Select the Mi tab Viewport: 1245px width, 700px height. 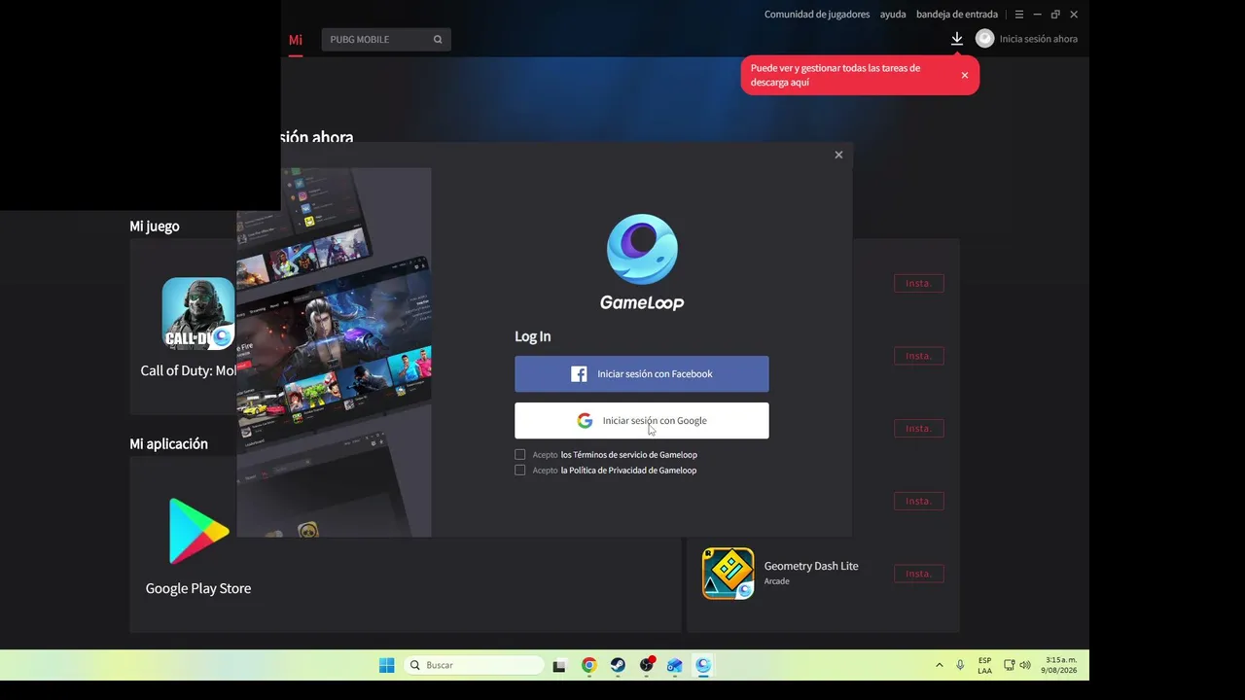(296, 40)
